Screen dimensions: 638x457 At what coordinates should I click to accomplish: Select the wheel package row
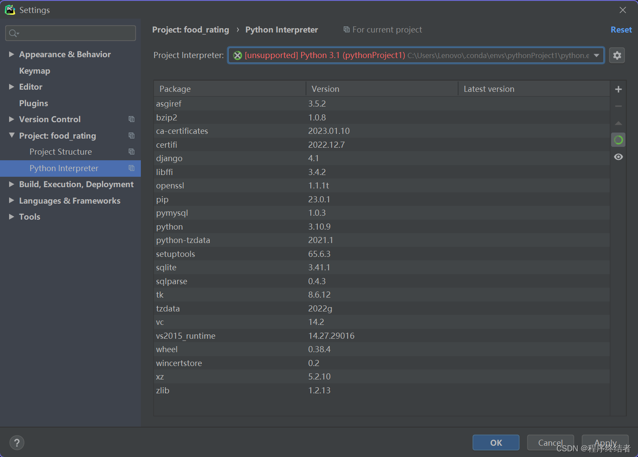tap(381, 349)
